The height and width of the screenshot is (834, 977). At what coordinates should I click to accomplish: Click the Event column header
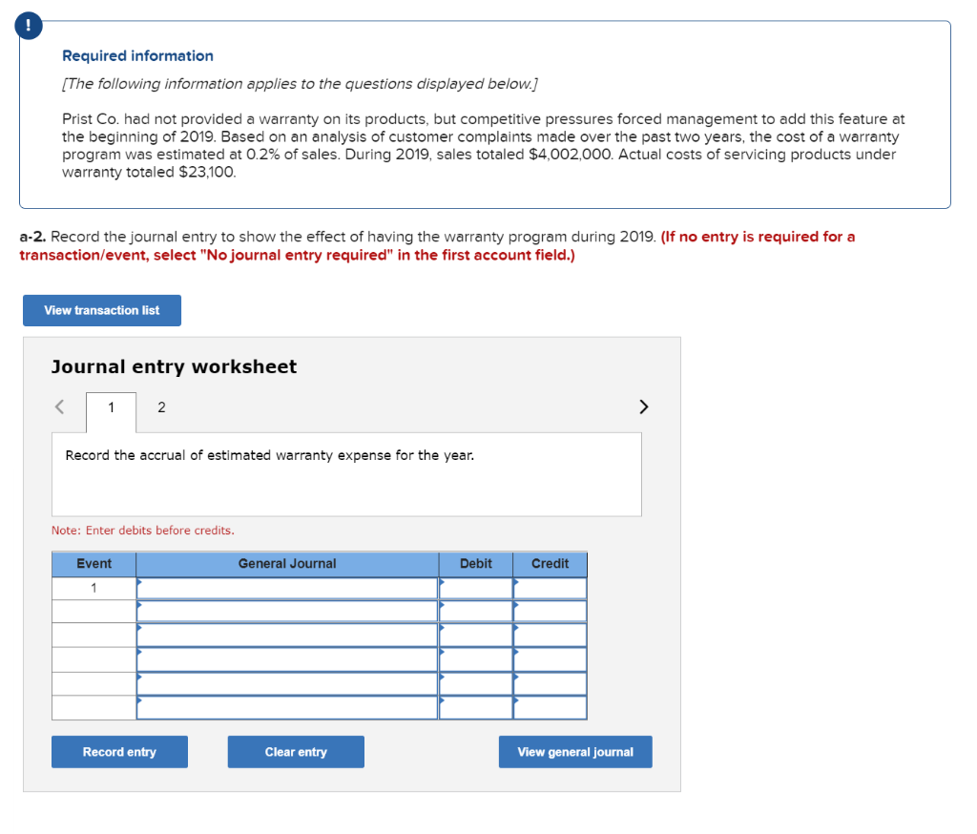click(94, 564)
